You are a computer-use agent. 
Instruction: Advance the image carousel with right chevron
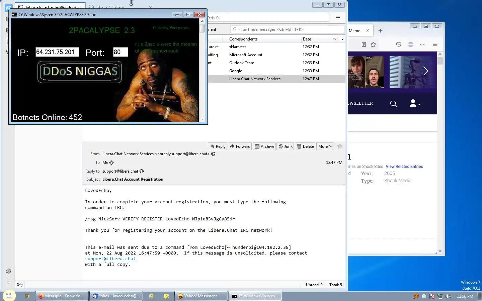[x=426, y=71]
